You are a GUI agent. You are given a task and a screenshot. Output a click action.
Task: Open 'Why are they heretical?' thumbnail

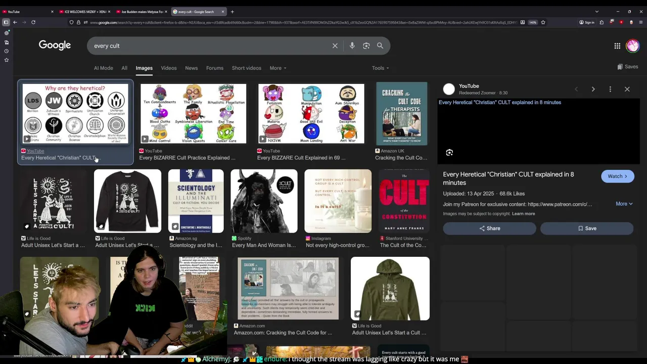click(x=75, y=114)
